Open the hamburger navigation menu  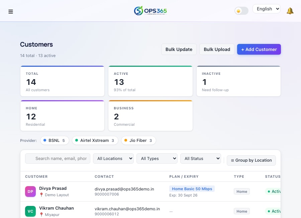[x=11, y=11]
